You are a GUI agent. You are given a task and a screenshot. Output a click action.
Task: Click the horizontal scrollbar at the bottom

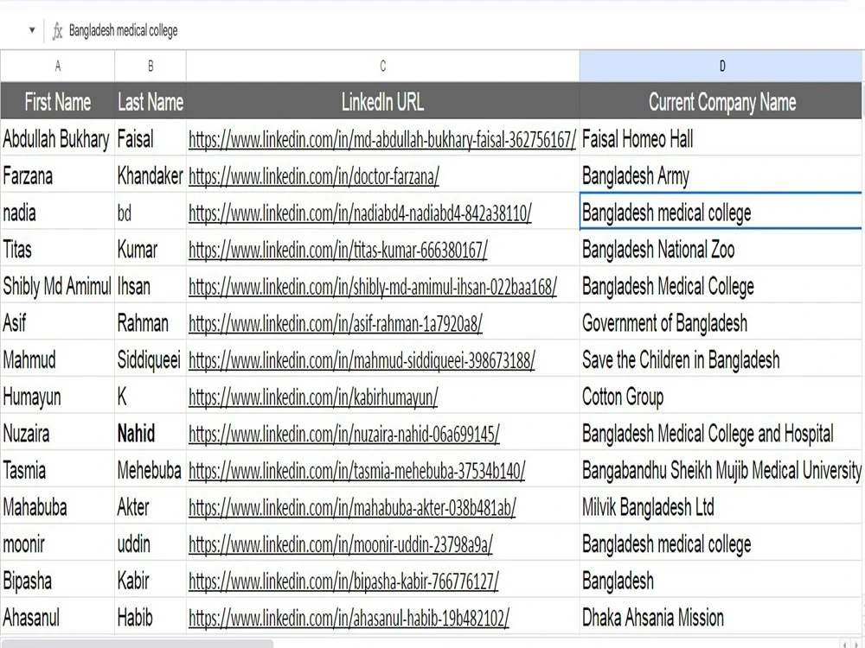[x=138, y=644]
